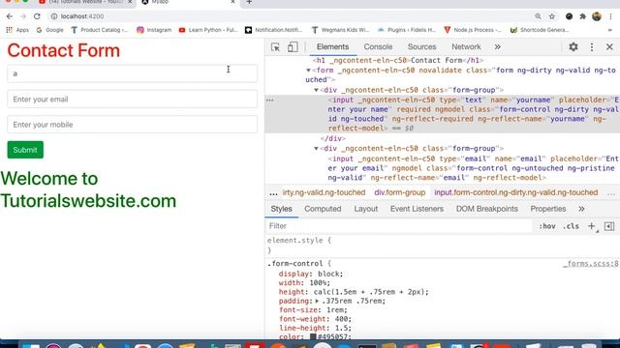Toggle the :hov element state button
Viewport: 620px width, 348px height.
[547, 226]
